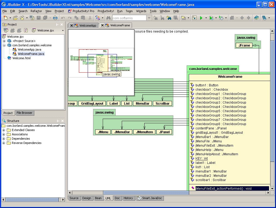
Task: Click the Optimize Project stopwatch icon
Action: (221, 18)
